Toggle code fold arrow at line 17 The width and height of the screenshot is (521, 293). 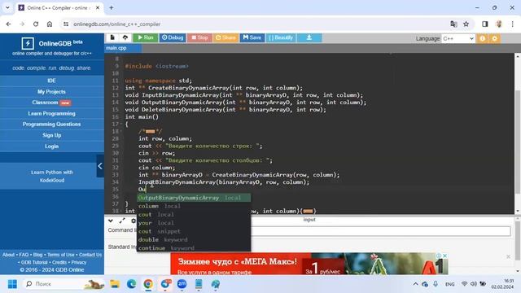120,125
